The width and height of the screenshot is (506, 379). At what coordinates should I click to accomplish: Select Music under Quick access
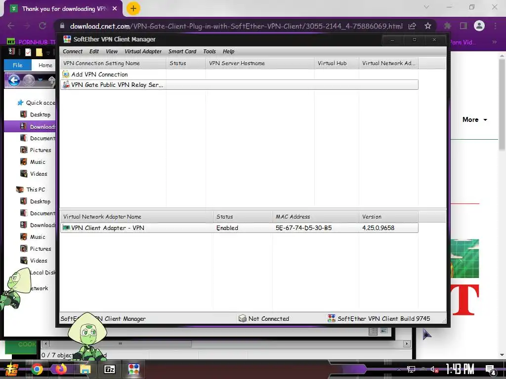click(33, 162)
